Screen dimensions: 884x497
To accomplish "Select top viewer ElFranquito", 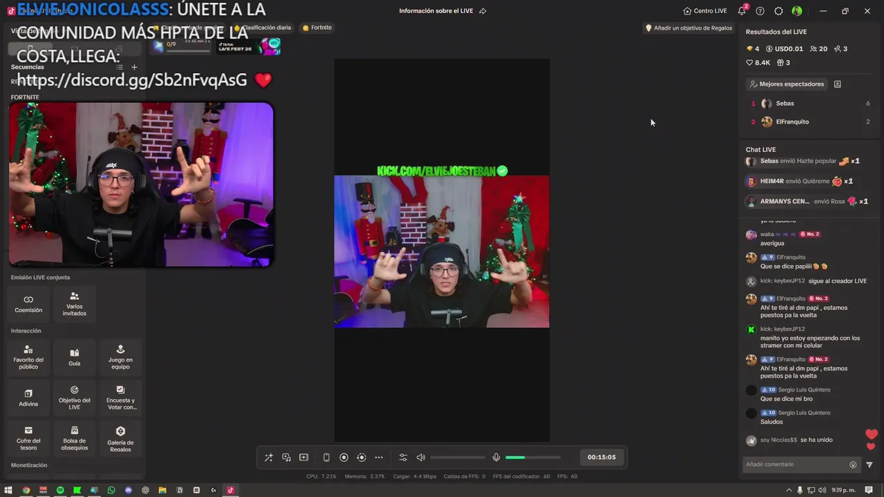I will (809, 121).
